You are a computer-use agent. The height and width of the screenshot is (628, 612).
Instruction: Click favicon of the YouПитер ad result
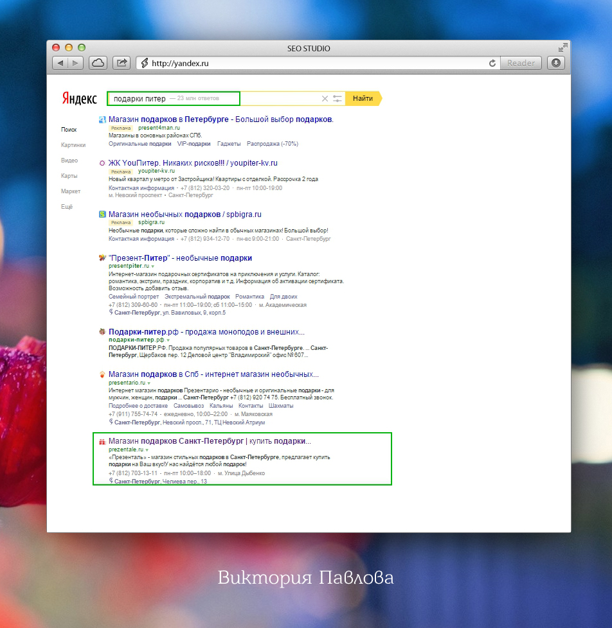coord(102,163)
